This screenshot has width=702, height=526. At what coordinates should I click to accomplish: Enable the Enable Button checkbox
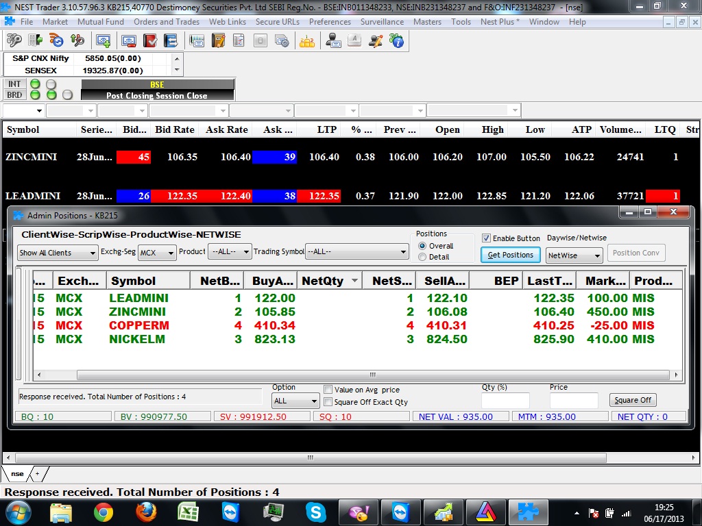[486, 238]
